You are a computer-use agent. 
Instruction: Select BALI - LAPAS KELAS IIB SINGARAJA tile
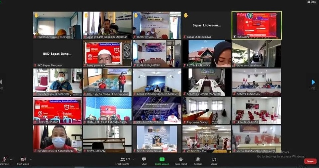tap(107, 82)
